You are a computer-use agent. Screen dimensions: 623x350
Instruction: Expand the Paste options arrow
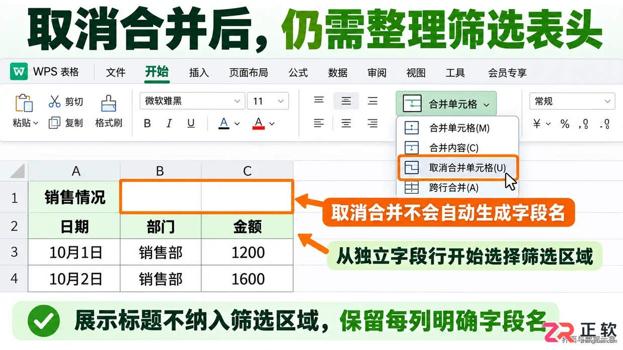click(x=36, y=124)
